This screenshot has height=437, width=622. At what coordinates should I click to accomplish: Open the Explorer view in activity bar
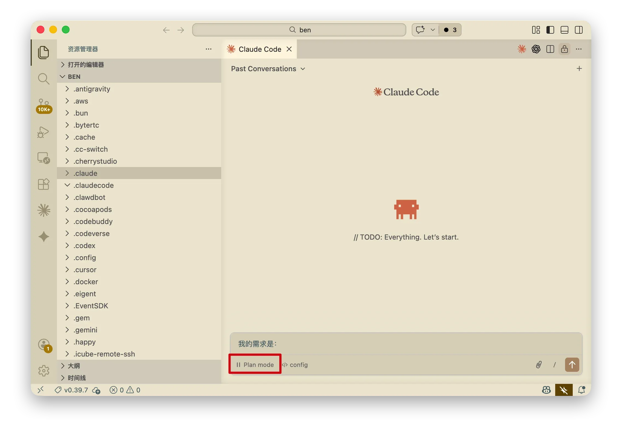click(x=44, y=52)
